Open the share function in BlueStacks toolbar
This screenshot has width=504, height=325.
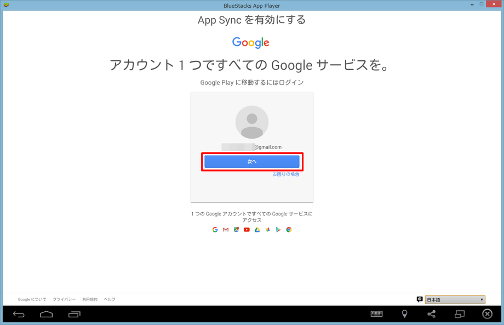click(431, 313)
